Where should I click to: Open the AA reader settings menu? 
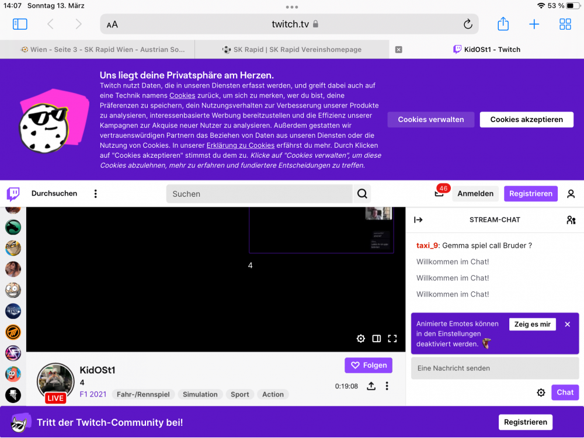coord(112,25)
